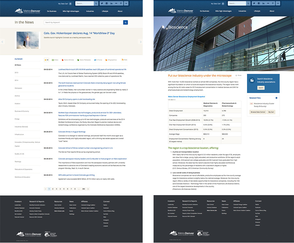Open Lifestyle menu on Bioscience page
Screen dimensions: 294x243
click(257, 11)
